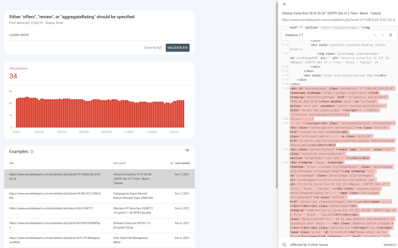Click code line number 1179
Screen dimensions: 398x248
(x=285, y=89)
